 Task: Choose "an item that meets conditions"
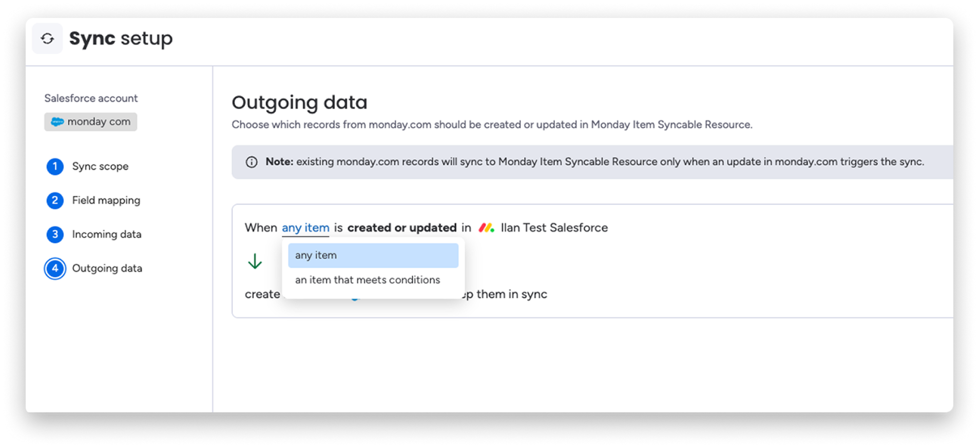[368, 280]
